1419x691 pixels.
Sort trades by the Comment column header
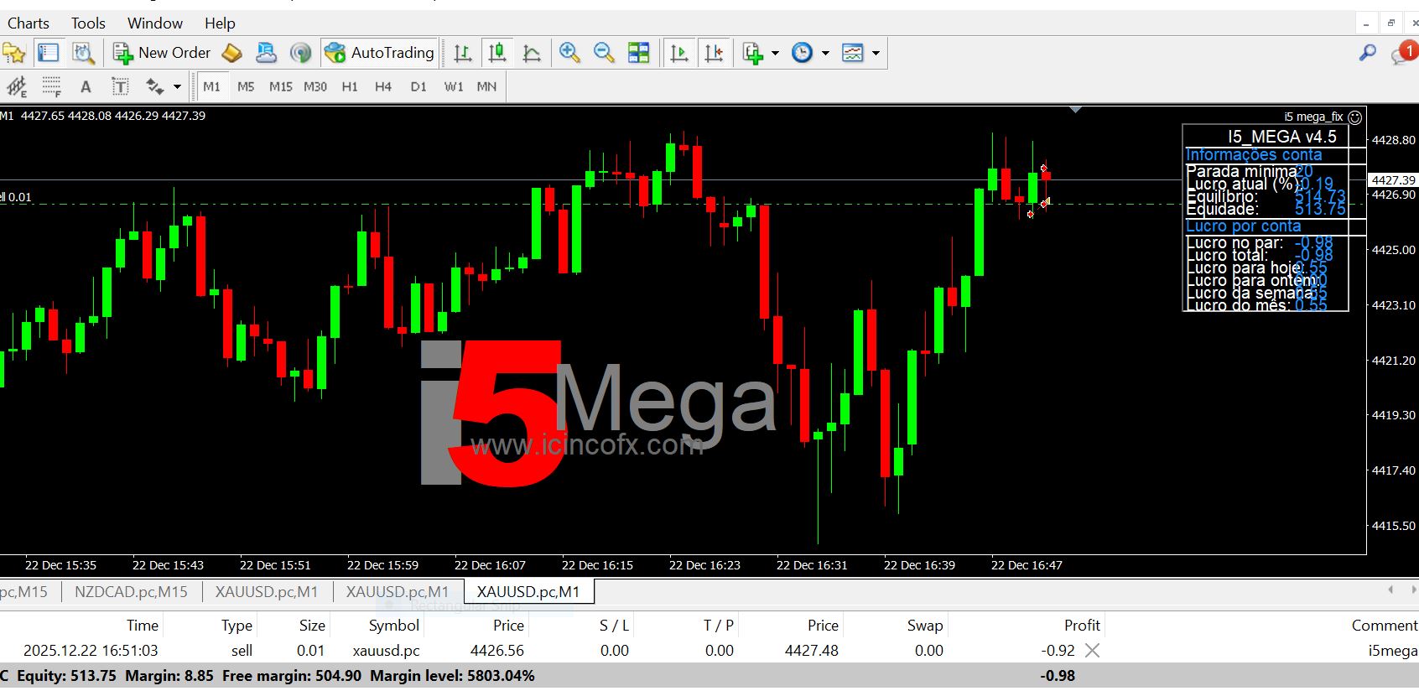1384,626
